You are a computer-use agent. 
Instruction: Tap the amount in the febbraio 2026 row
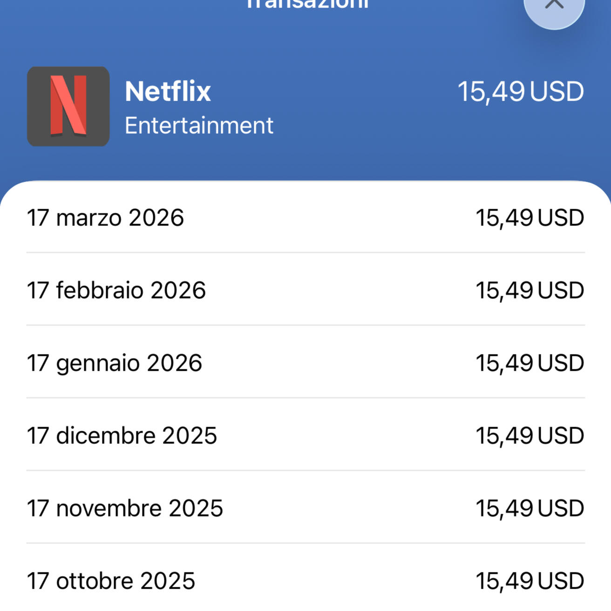point(530,290)
